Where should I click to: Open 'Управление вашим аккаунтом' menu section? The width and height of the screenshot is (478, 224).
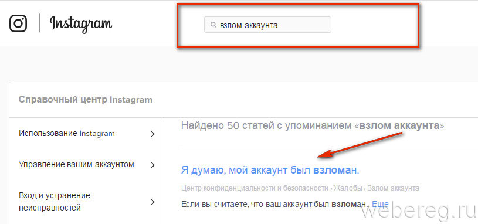coord(76,165)
